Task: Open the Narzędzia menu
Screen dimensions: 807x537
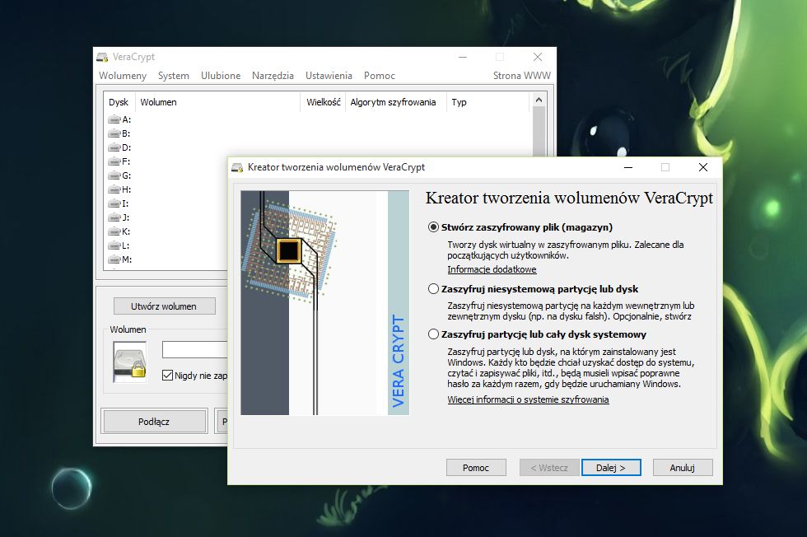Action: click(273, 76)
